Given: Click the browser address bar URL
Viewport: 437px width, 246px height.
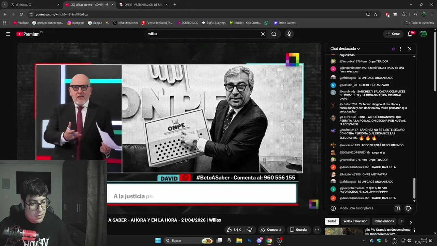Looking at the screenshot, I should point(62,14).
